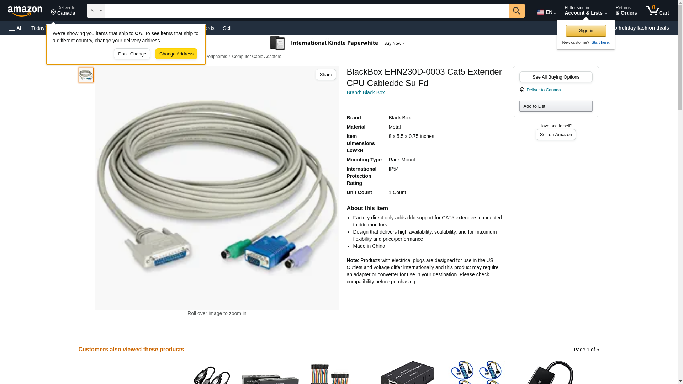Expand the Account & Lists menu

pyautogui.click(x=586, y=11)
